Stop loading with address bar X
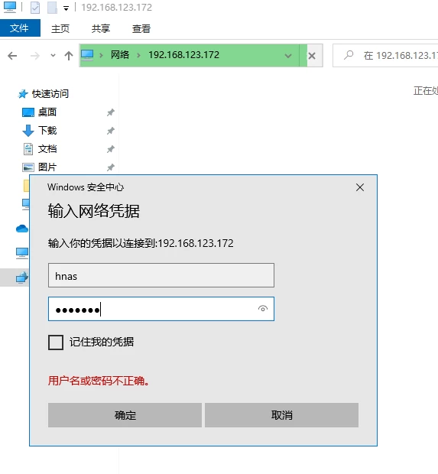The height and width of the screenshot is (474, 438). [x=312, y=56]
